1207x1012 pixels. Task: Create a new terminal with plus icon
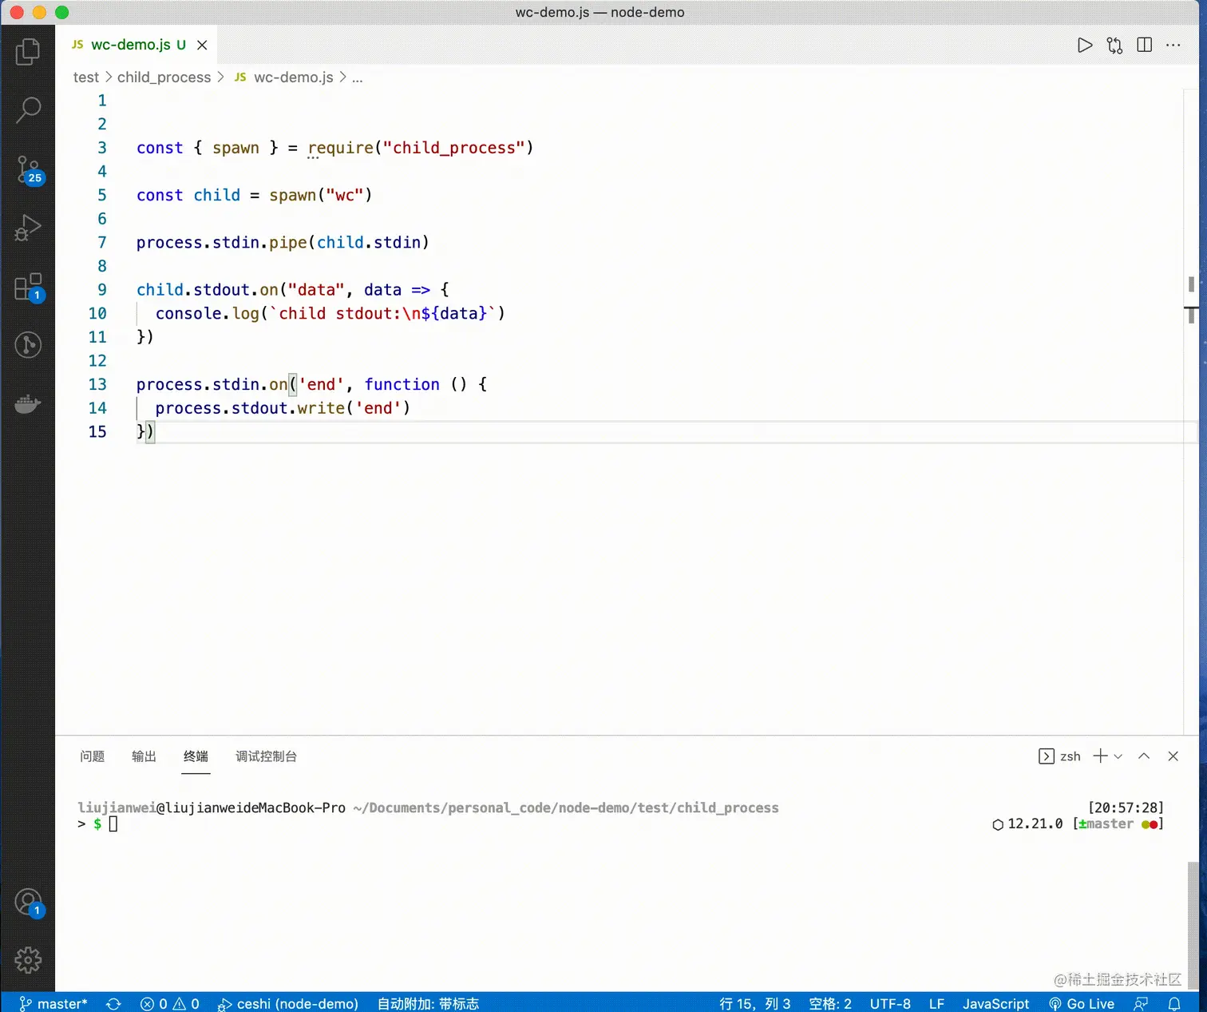(x=1100, y=756)
